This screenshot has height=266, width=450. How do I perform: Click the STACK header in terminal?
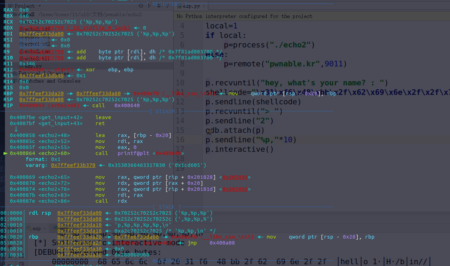click(167, 207)
